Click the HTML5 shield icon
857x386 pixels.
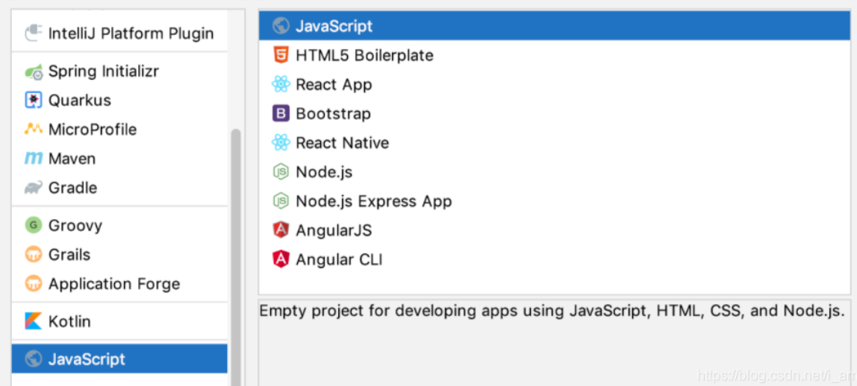point(281,55)
